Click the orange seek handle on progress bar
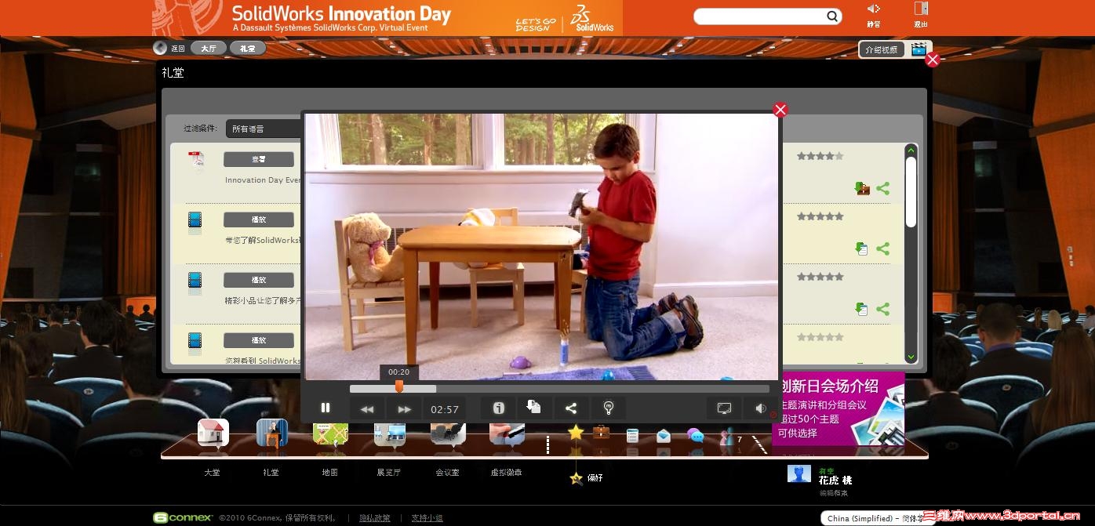Viewport: 1095px width, 526px height. tap(399, 386)
